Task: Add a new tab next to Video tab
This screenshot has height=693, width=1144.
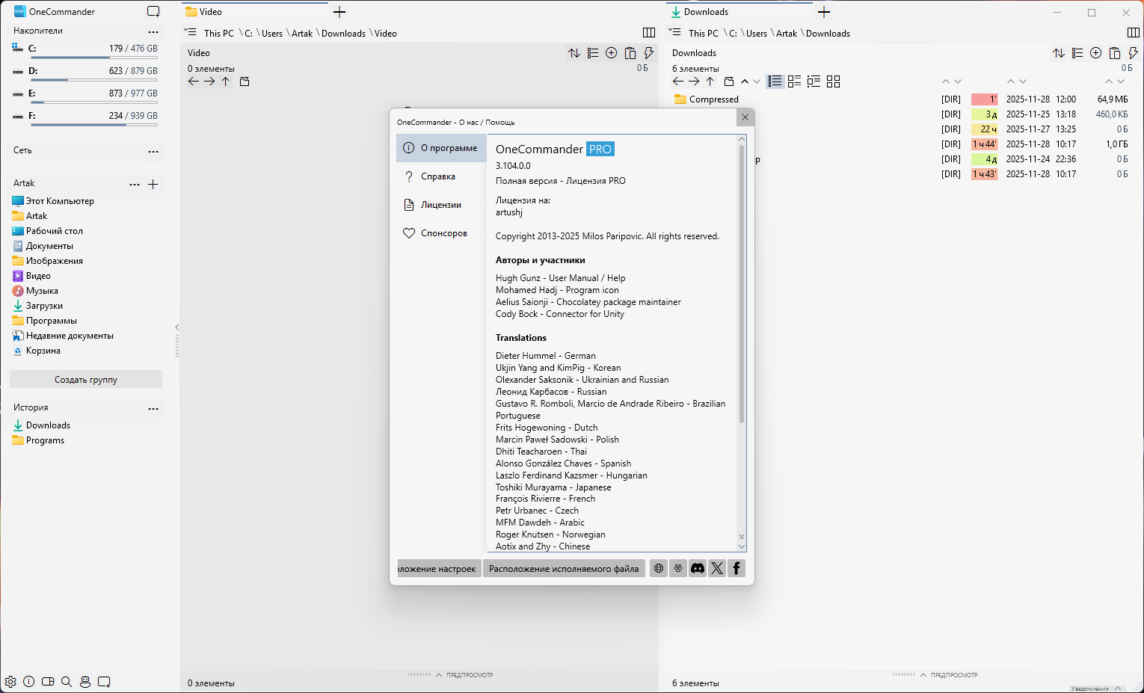Action: [339, 12]
